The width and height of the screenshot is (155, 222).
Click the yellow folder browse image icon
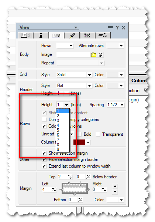coord(94,55)
